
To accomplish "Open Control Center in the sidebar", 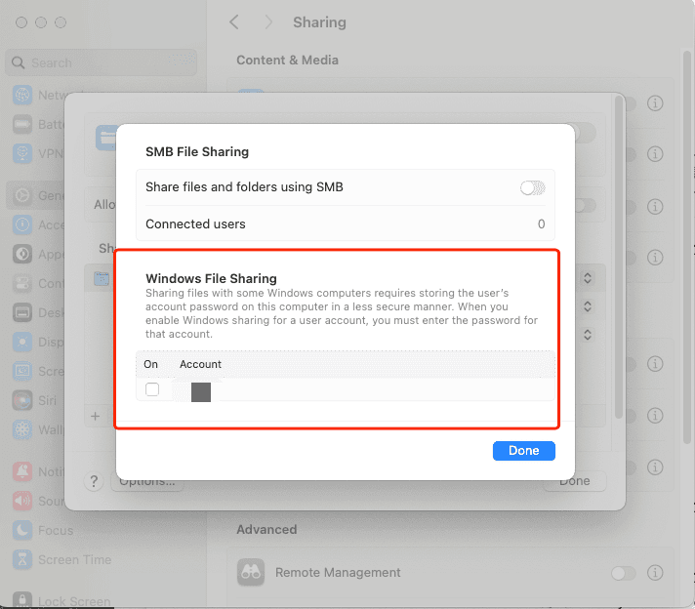I will pyautogui.click(x=39, y=283).
